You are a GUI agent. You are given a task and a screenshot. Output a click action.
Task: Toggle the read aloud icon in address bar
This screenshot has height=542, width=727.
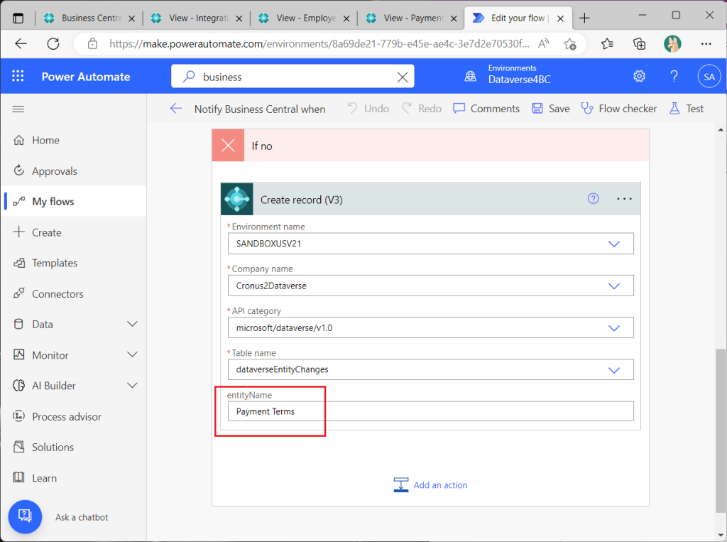coord(544,44)
